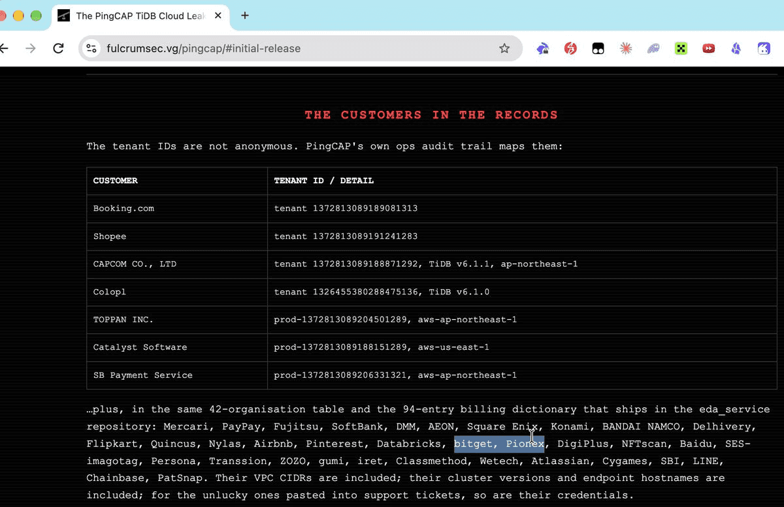The height and width of the screenshot is (507, 784).
Task: Click tenant ID 1372813089191241283
Action: [365, 236]
